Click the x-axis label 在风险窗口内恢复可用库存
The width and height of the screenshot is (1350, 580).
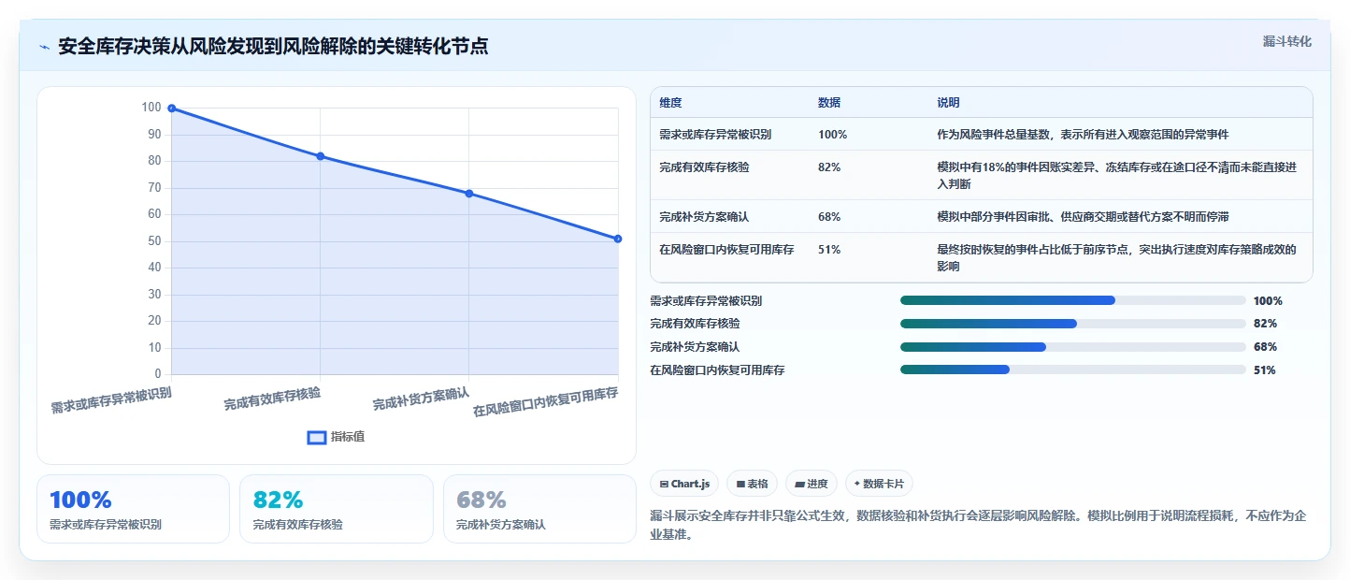coord(546,402)
